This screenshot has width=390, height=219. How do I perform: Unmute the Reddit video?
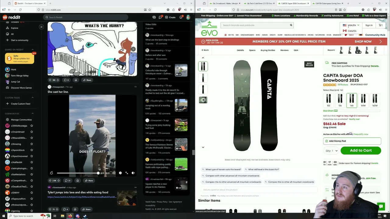[133, 173]
